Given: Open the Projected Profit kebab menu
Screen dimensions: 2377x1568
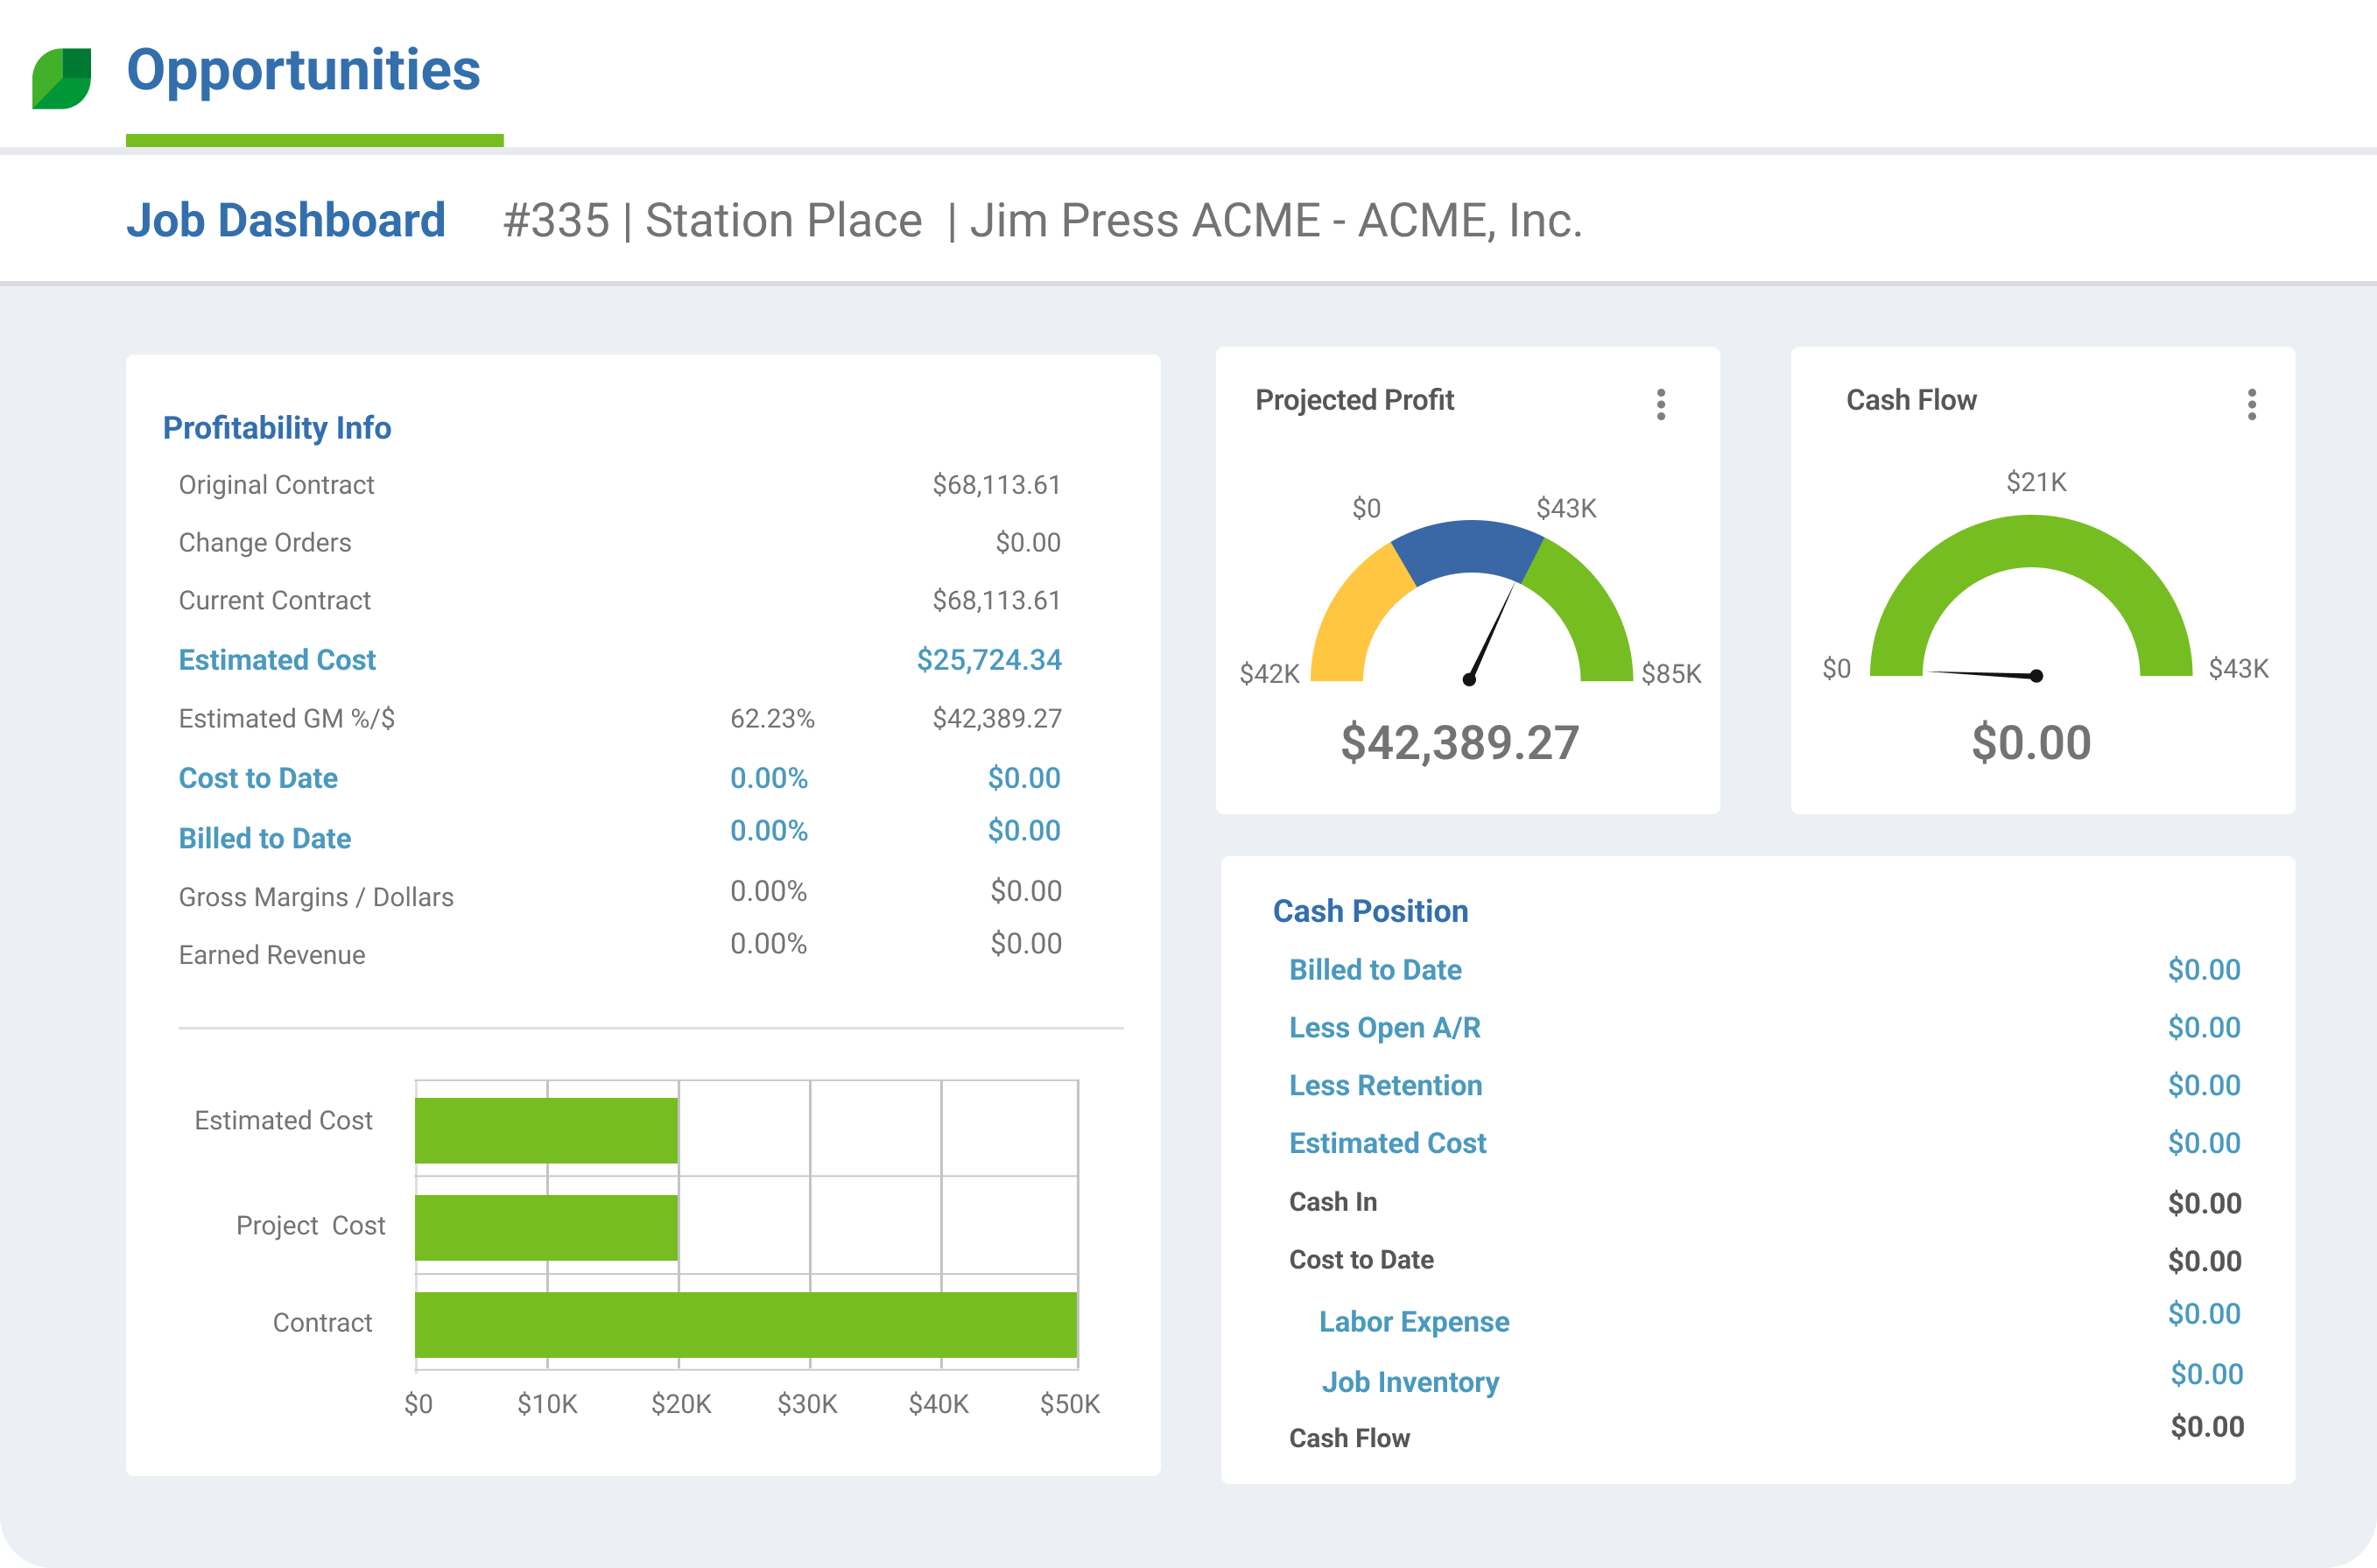Looking at the screenshot, I should 1660,404.
